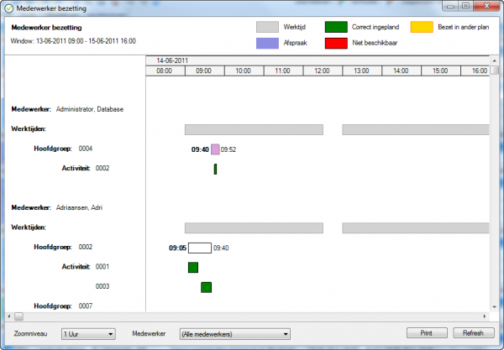Click Hoofdgroep value 0007
Viewport: 504px width, 350px height.
pos(86,306)
